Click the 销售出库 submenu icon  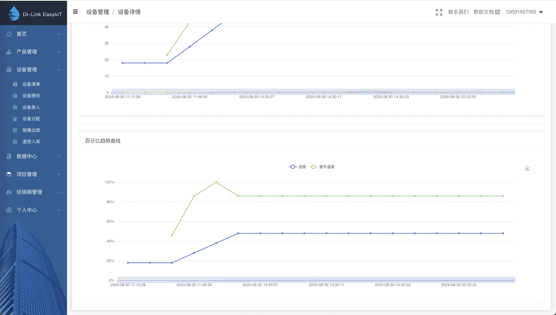pyautogui.click(x=15, y=130)
